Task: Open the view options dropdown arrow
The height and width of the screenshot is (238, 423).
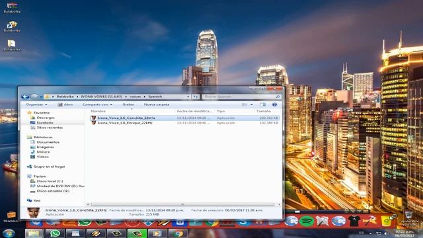Action: pyautogui.click(x=251, y=104)
